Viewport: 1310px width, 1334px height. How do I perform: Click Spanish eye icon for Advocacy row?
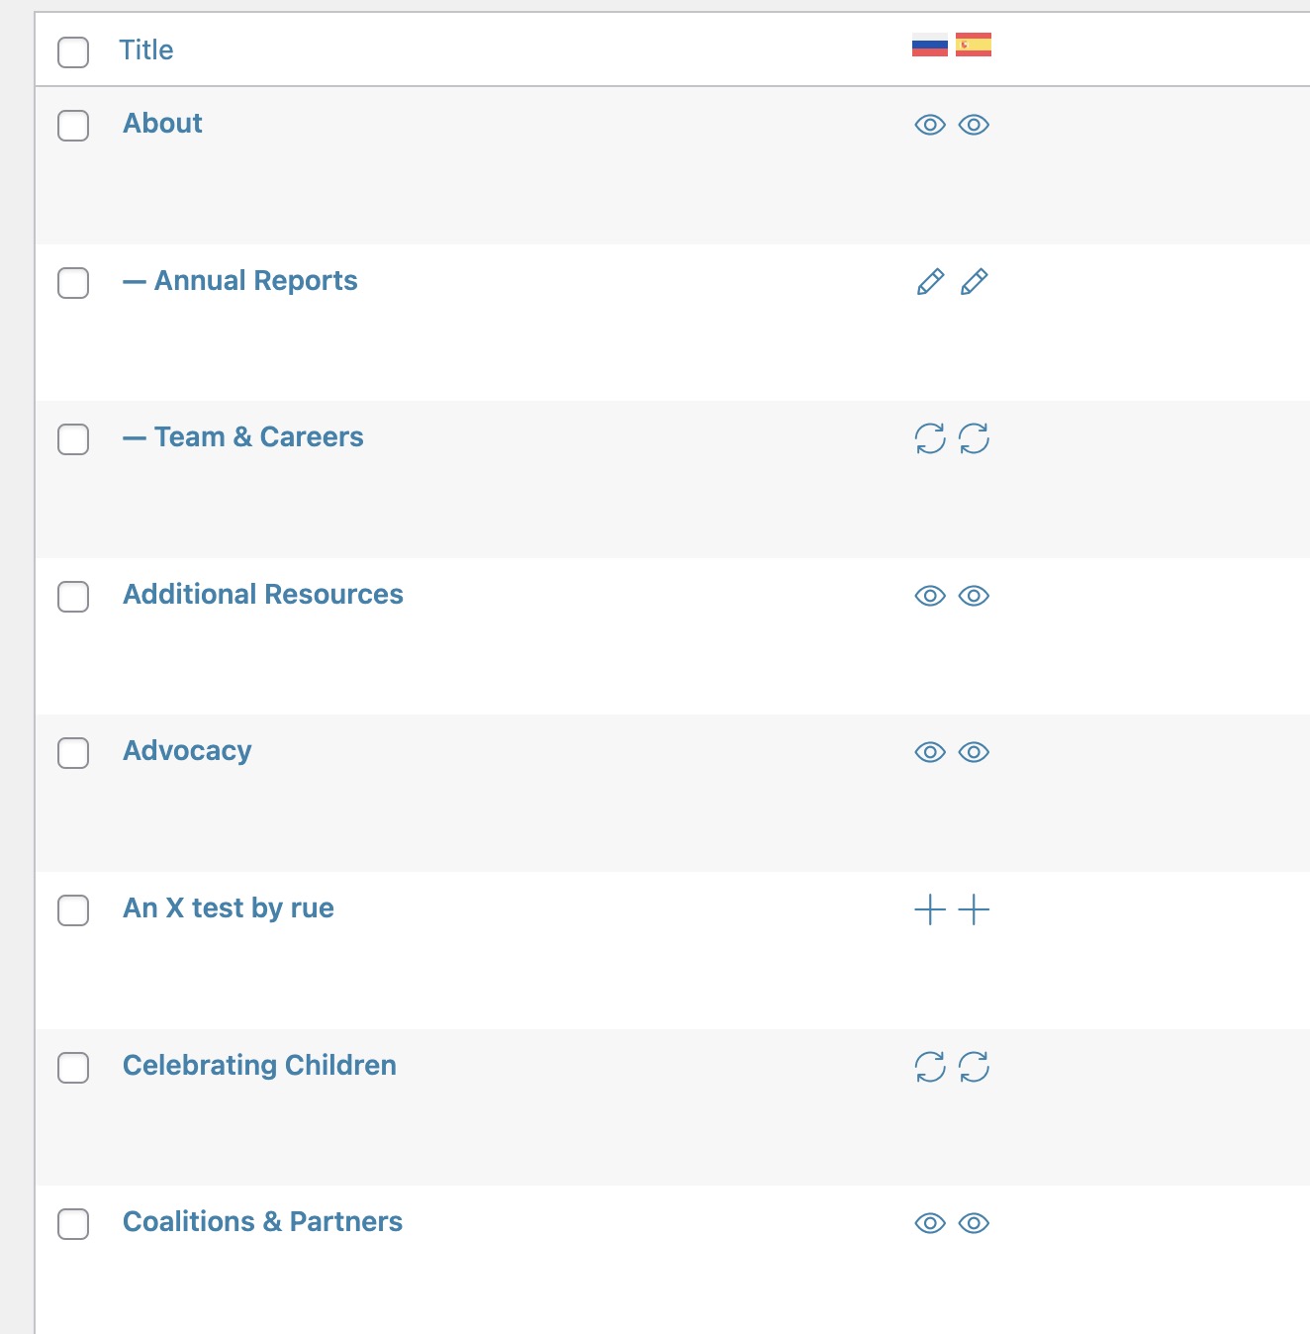tap(974, 752)
